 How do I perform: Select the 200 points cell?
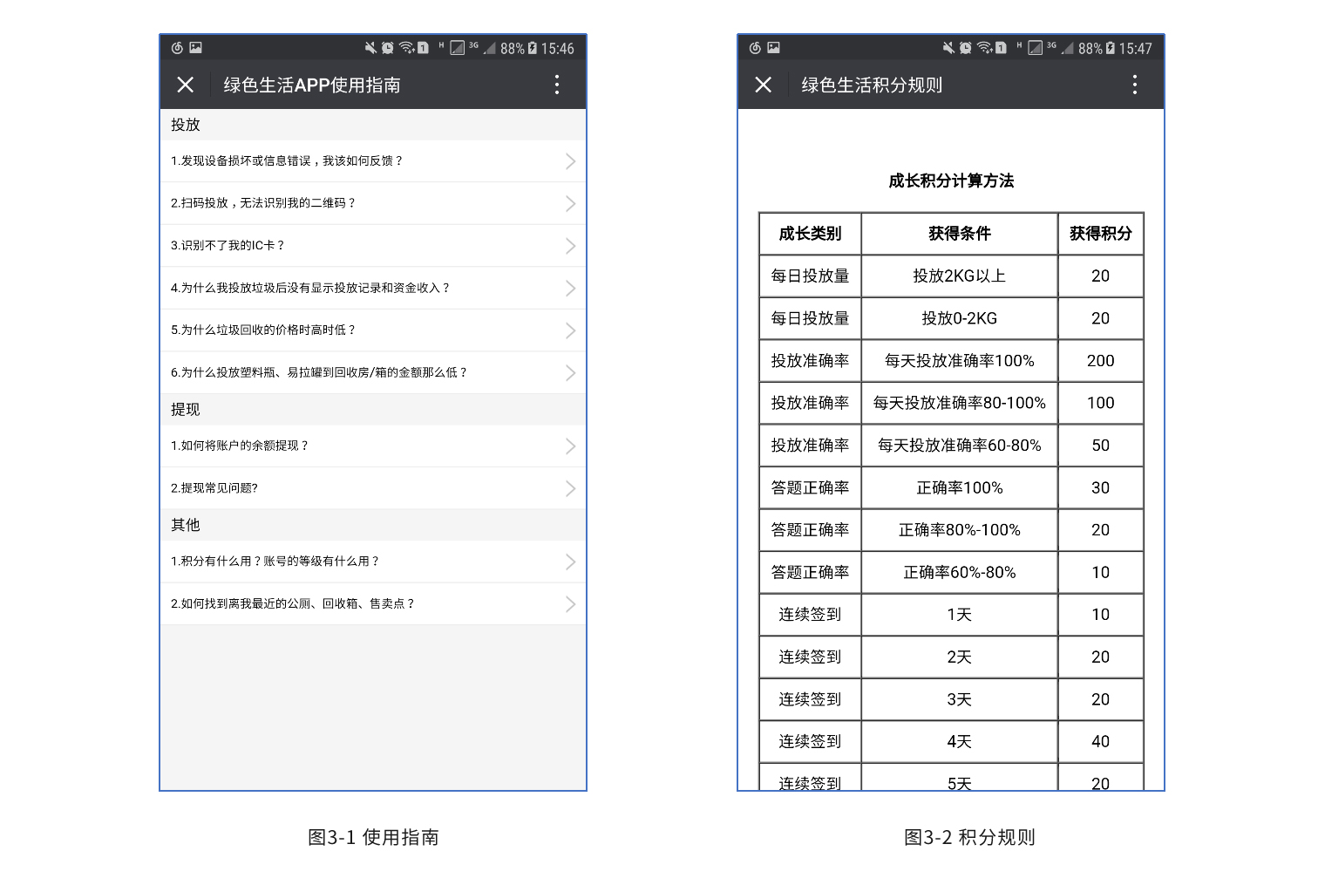1101,360
